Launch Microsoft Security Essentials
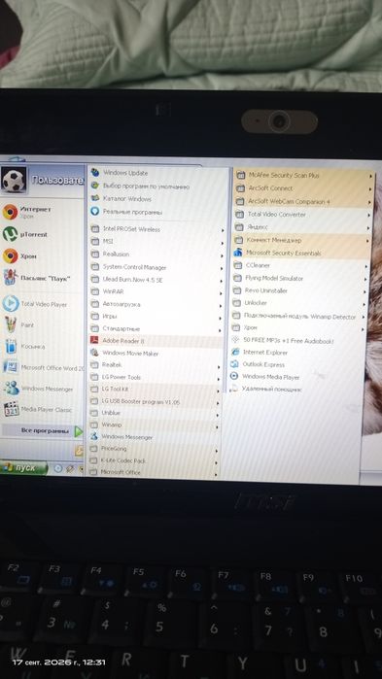Image resolution: width=382 pixels, height=679 pixels. (301, 253)
